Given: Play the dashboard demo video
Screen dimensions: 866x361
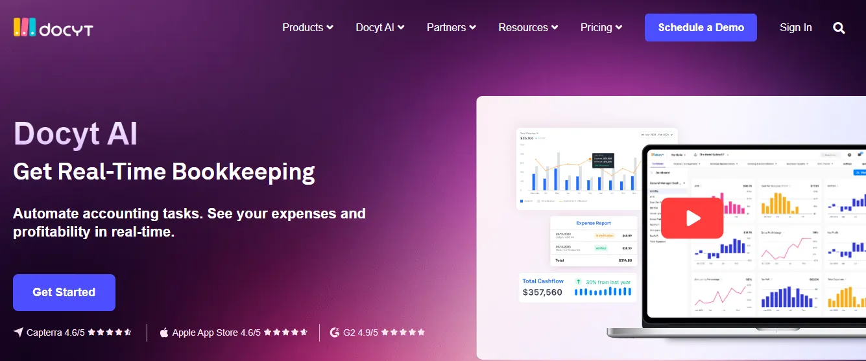Looking at the screenshot, I should pyautogui.click(x=692, y=218).
